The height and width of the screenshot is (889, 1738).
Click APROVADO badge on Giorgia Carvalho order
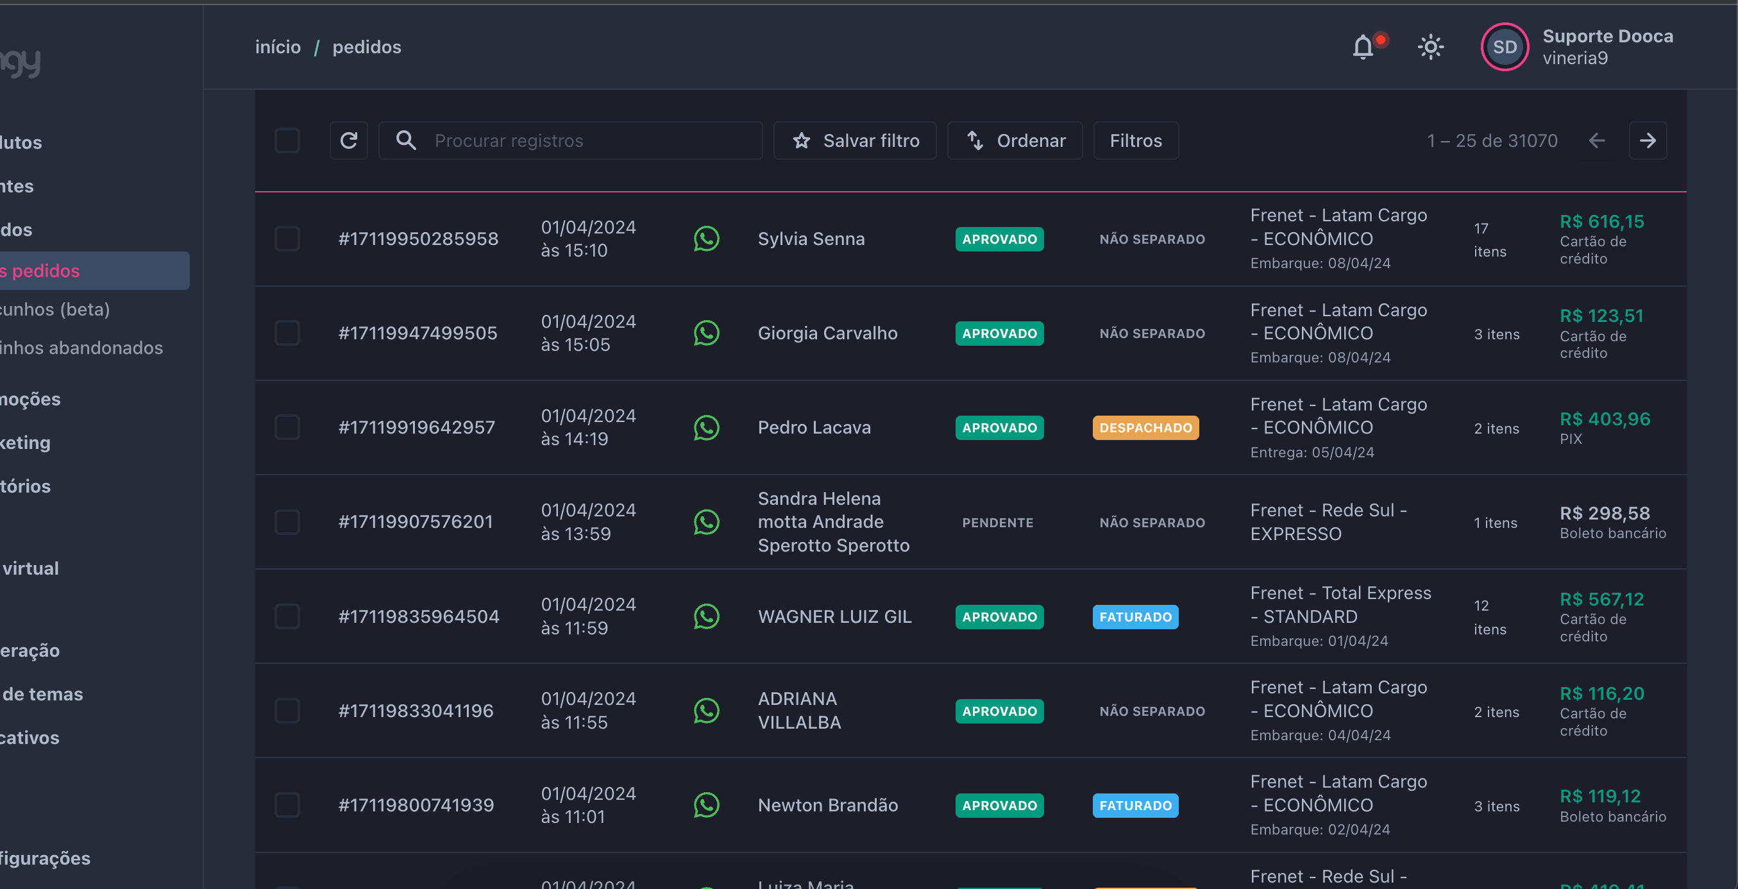point(999,333)
